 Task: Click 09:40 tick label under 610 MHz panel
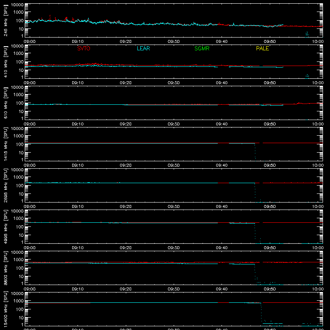[x=222, y=124]
